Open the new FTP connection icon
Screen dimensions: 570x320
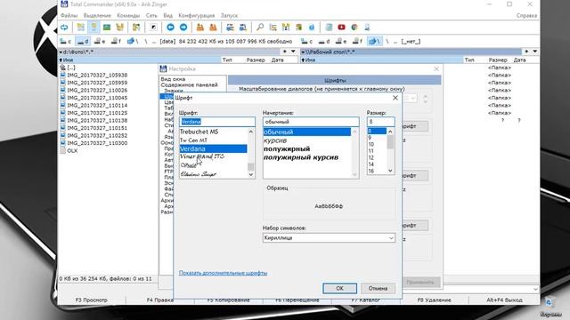click(243, 28)
